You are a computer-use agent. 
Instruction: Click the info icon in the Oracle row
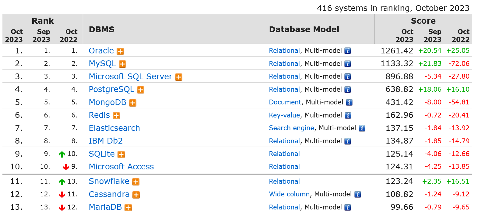coord(348,51)
